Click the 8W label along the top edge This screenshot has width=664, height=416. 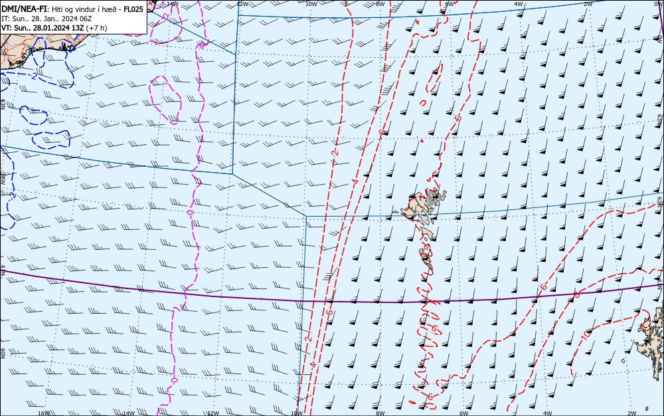point(380,4)
